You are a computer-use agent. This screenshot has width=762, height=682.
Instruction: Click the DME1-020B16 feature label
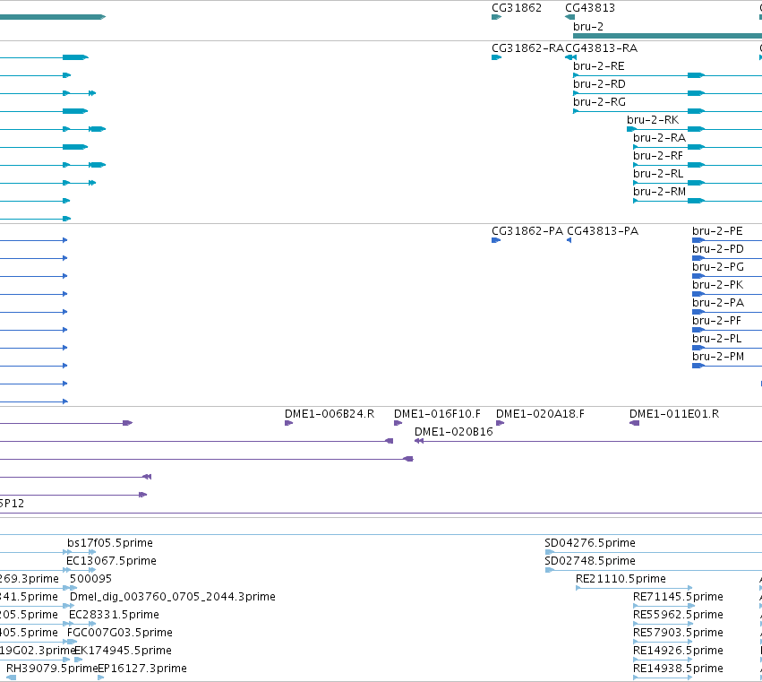pos(453,432)
